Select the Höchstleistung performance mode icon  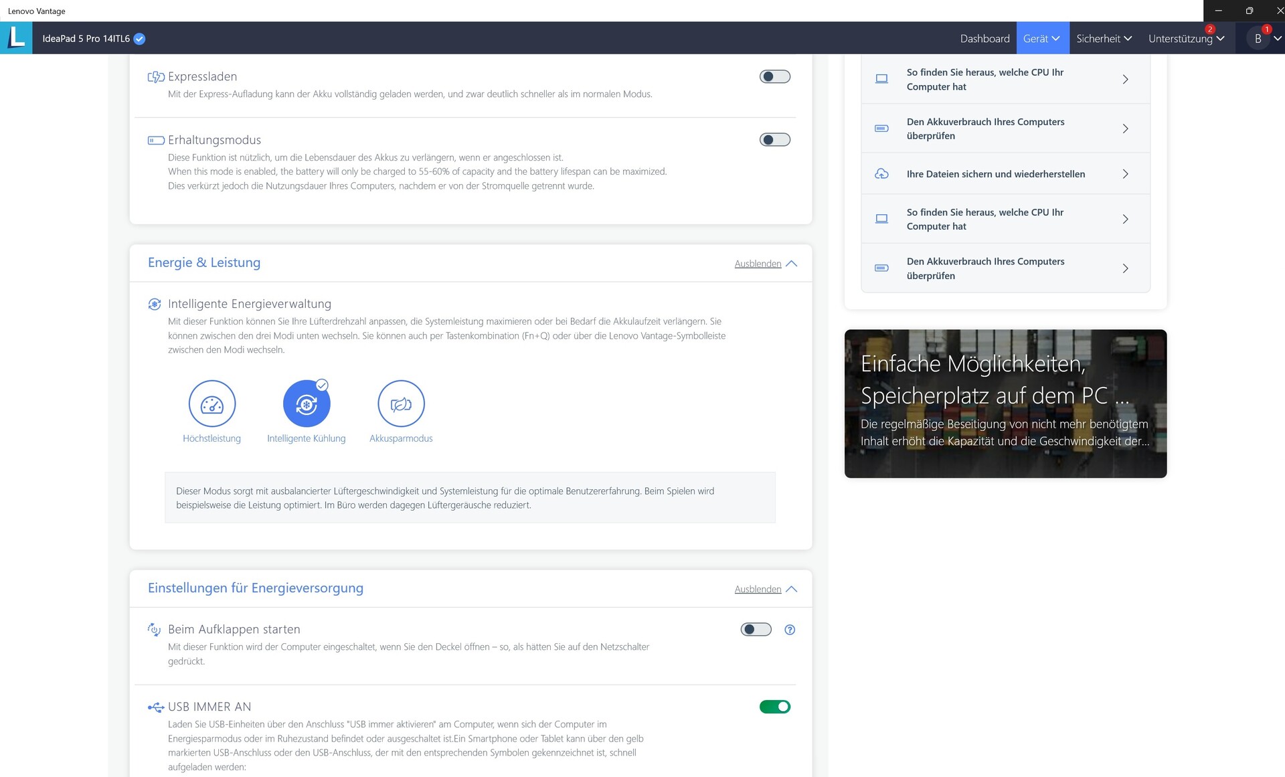(211, 404)
